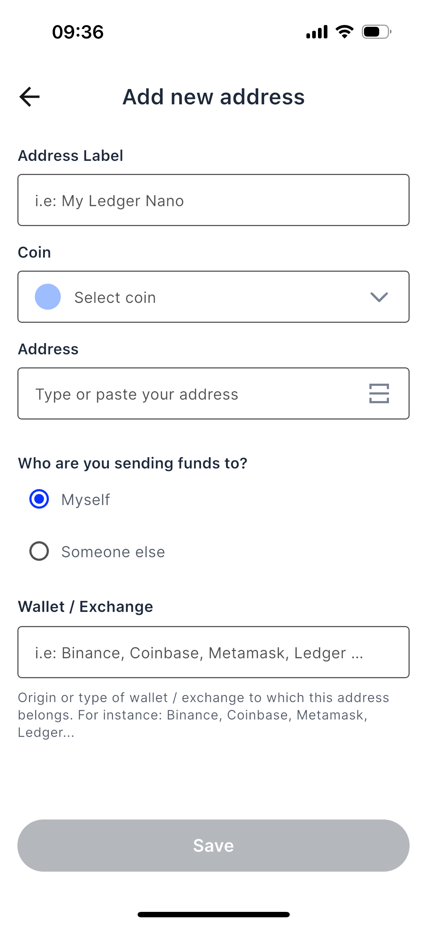Tap the "Add new address" page title
The width and height of the screenshot is (427, 926).
coord(214,97)
